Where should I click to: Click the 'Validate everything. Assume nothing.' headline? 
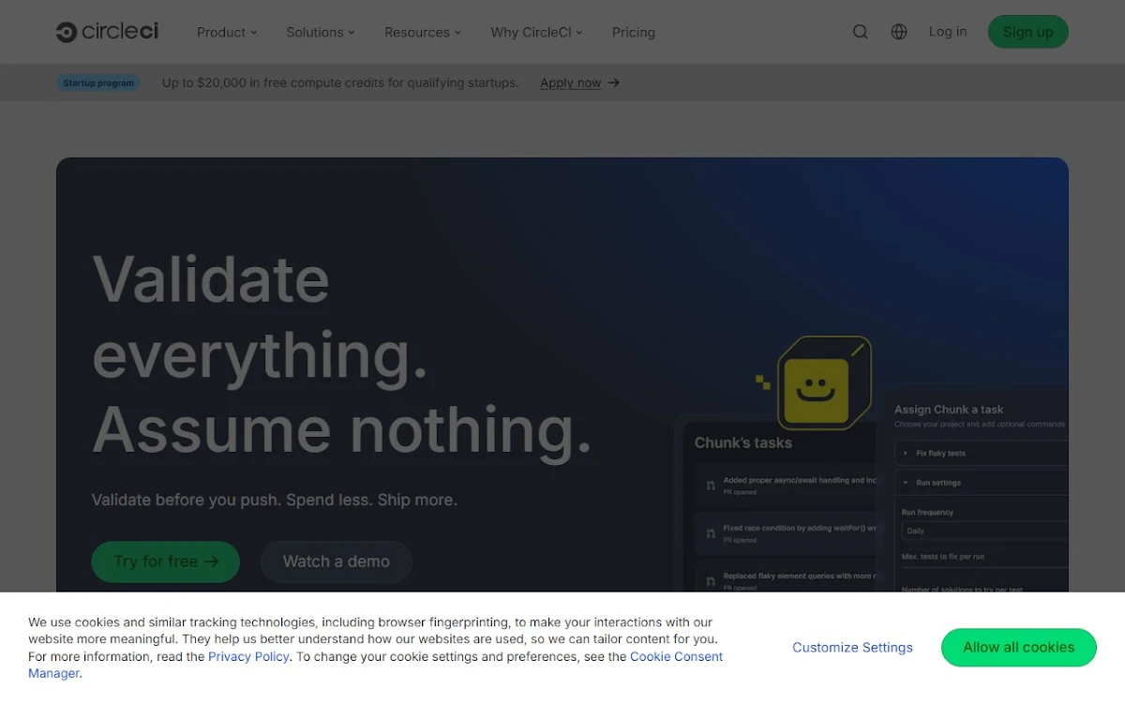[x=342, y=353]
